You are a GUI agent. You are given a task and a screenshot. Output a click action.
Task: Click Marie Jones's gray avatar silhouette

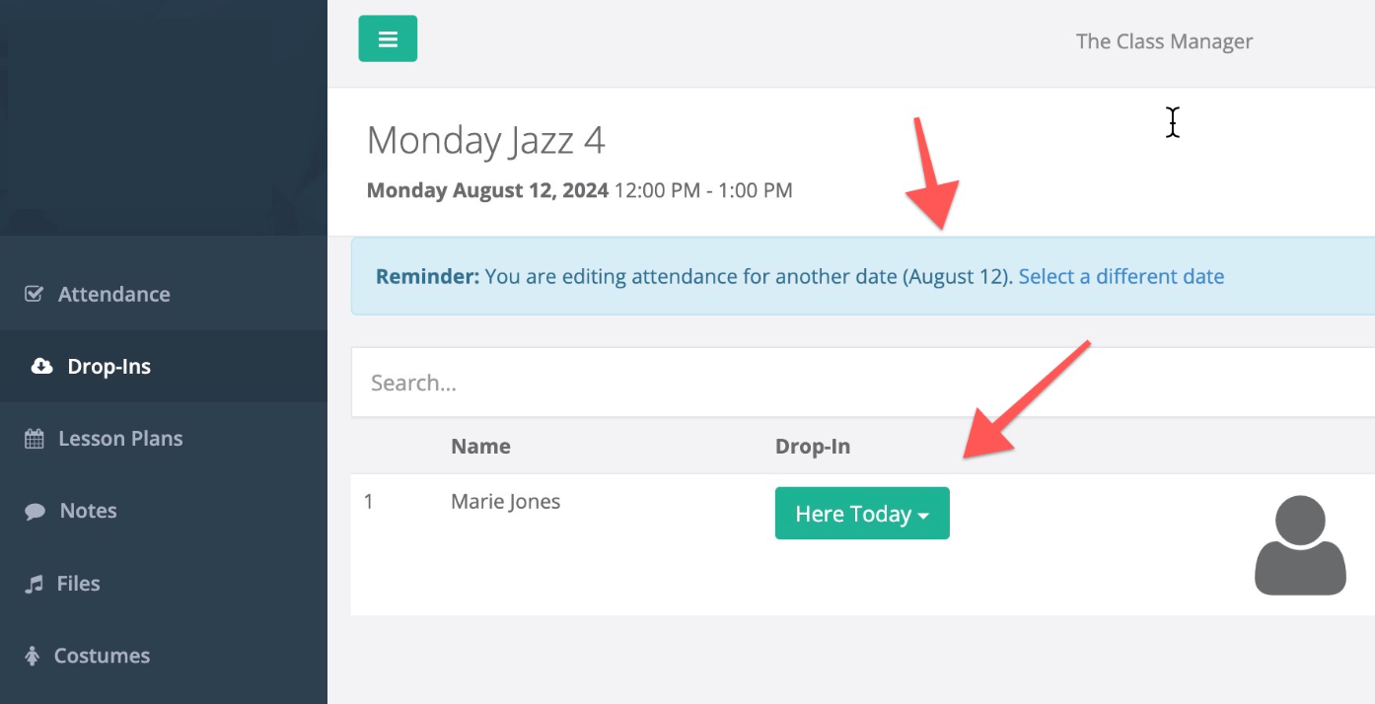click(x=1300, y=545)
